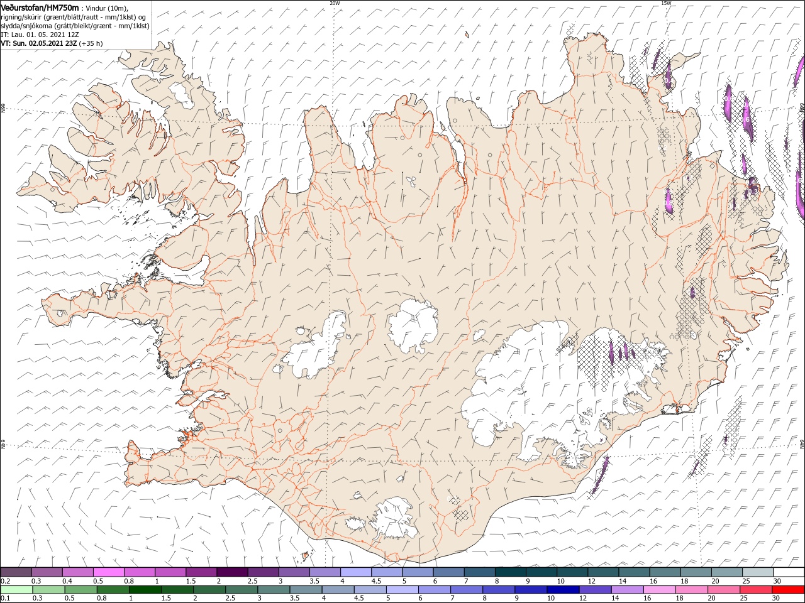Pick the indigo 12 rain legend swatch
This screenshot has width=805, height=603.
[594, 590]
